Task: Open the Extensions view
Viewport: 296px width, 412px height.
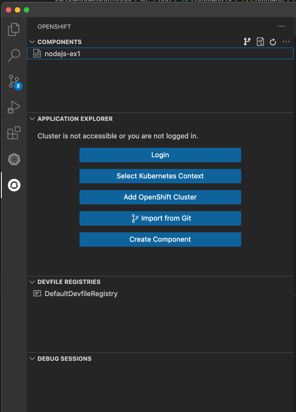Action: coord(13,133)
